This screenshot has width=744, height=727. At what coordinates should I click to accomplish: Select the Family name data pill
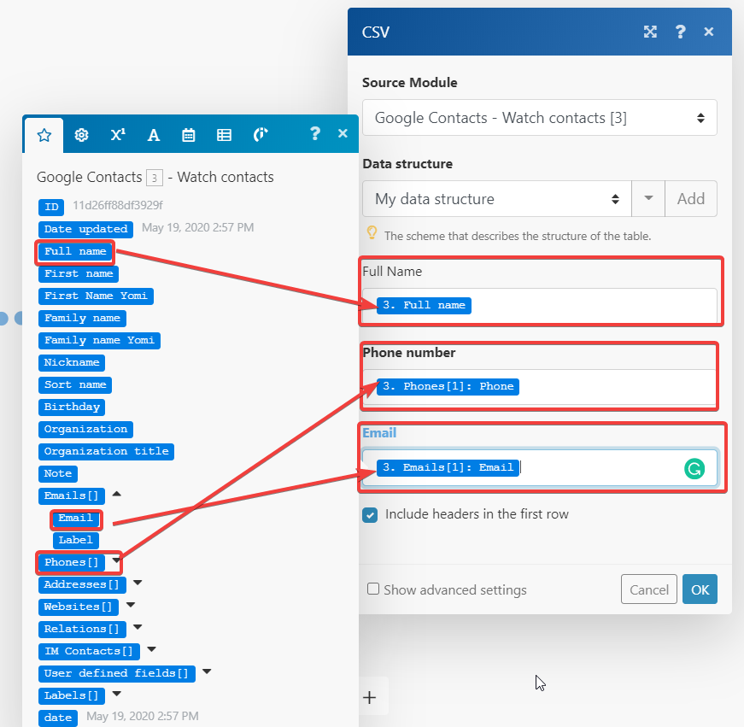[82, 319]
